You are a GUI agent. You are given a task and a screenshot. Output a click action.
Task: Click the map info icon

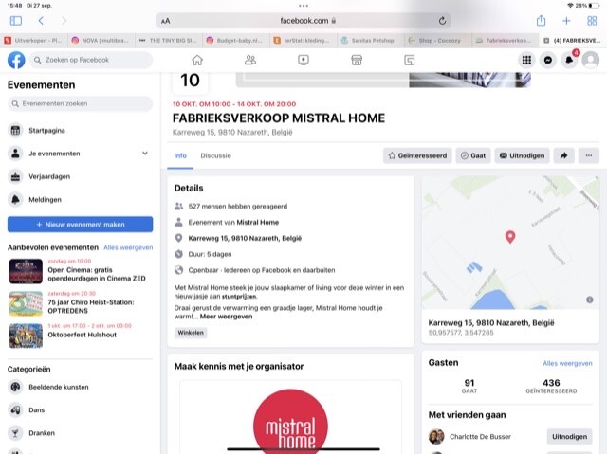pos(589,300)
